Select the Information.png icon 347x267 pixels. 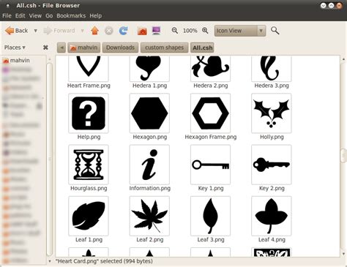[149, 165]
